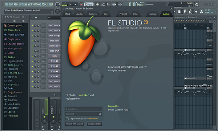This screenshot has height=131, width=218.
Task: Toggle the Master mixer track mute LED
Action: pyautogui.click(x=44, y=117)
